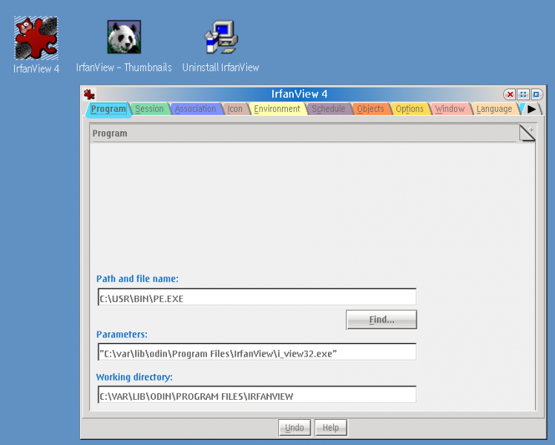
Task: Select the IrfanView - Thumbnails panda icon
Action: [x=124, y=37]
